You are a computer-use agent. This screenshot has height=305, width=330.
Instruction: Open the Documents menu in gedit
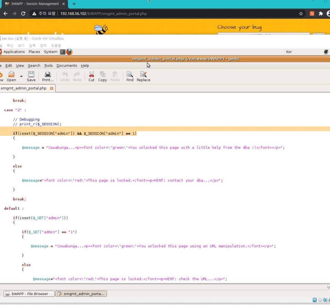[x=67, y=66]
